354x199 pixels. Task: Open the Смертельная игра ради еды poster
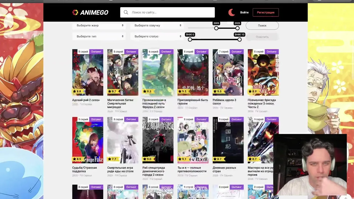123,140
